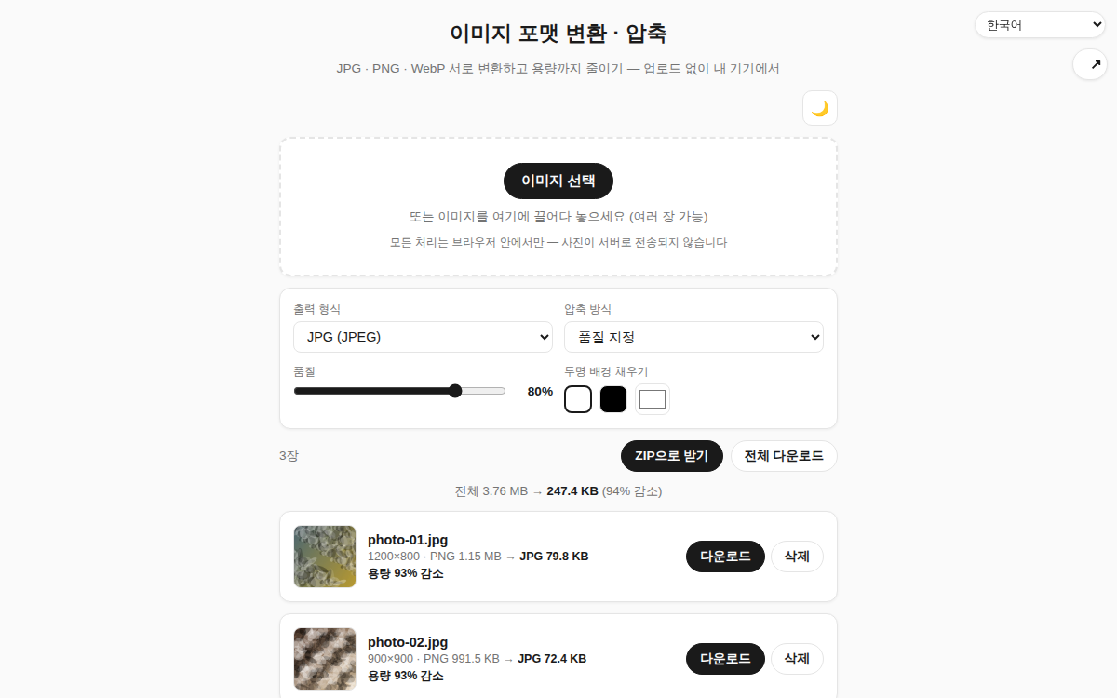Select the white background fill swatch
This screenshot has height=698, width=1117.
[x=578, y=399]
